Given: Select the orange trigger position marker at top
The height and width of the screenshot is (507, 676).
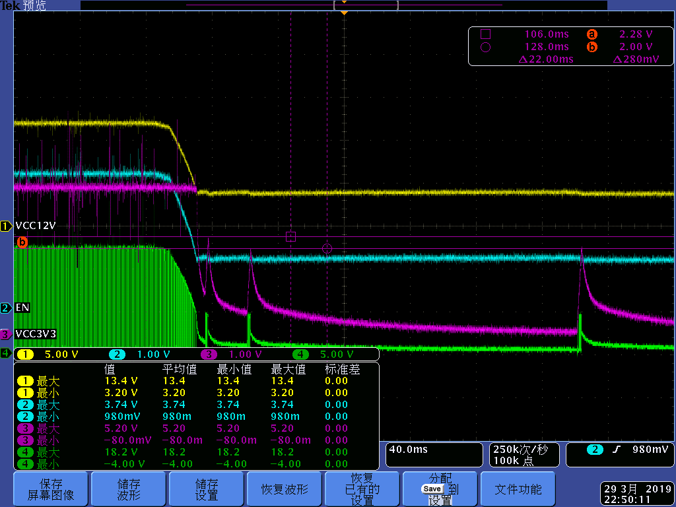Looking at the screenshot, I should pos(343,13).
